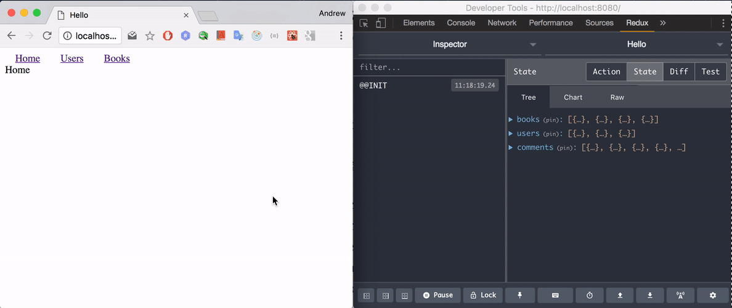Screen dimensions: 732x308
Task: Pause Redux recording
Action: point(437,296)
